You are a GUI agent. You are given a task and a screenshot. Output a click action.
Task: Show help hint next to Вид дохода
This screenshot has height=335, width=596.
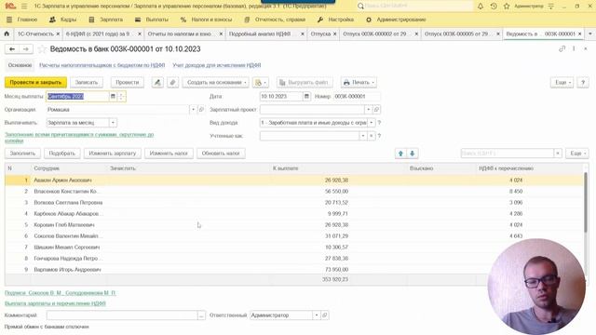click(379, 123)
